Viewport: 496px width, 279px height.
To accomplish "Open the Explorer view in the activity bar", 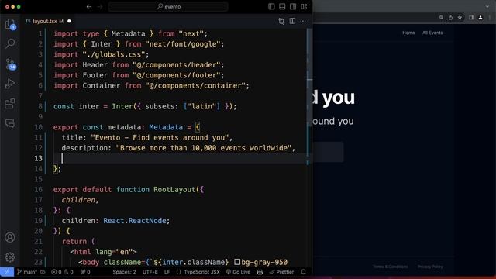I will pos(10,24).
